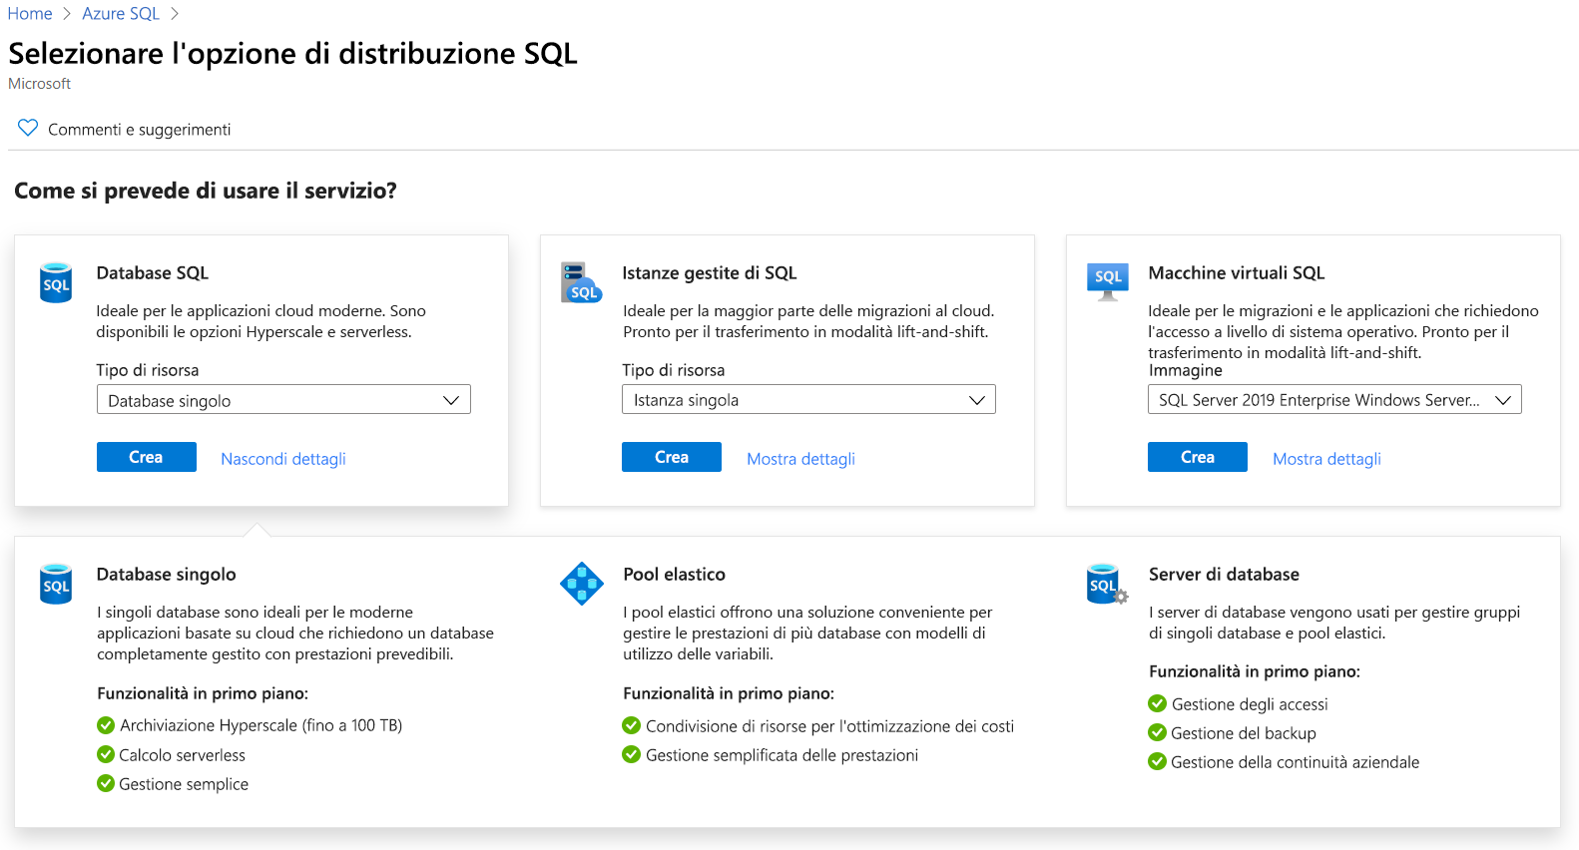Click the Database singolo heading
The width and height of the screenshot is (1579, 850).
tap(167, 574)
